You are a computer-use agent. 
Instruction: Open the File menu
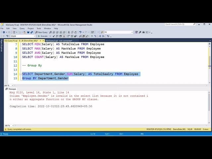tap(2, 28)
